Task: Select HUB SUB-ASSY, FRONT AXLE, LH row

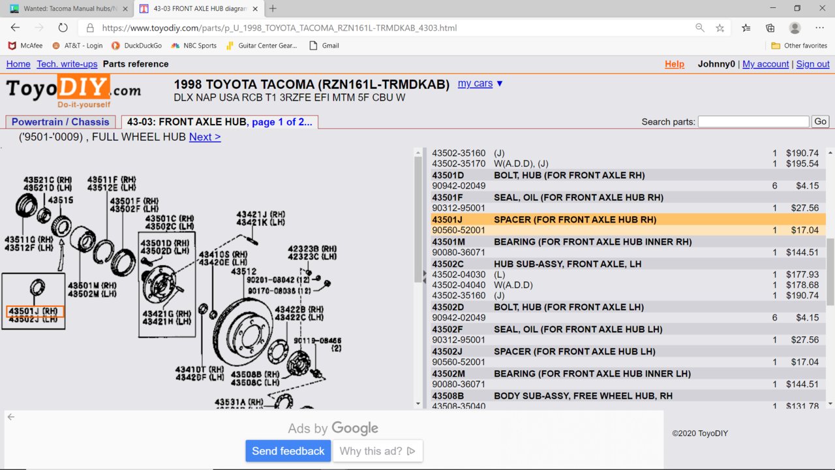Action: [x=628, y=264]
